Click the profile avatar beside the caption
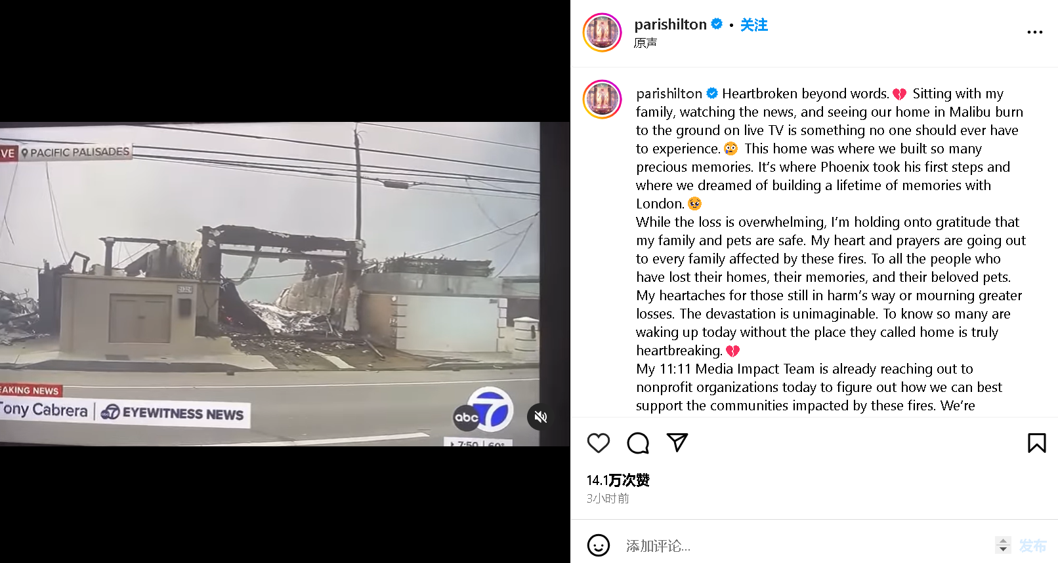 [x=602, y=100]
